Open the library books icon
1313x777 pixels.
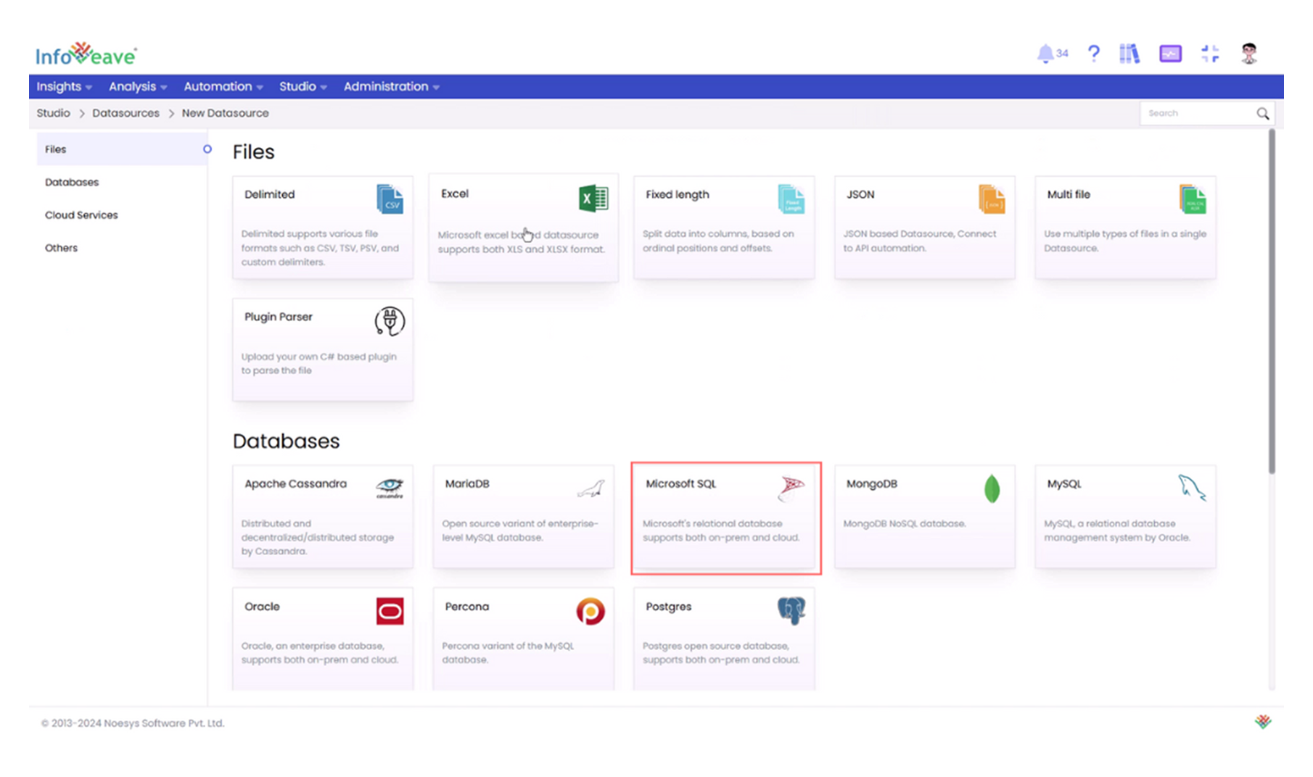(1129, 53)
